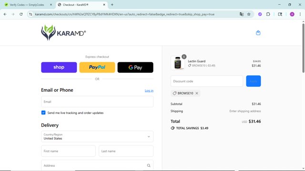
Task: Click the Address field
Action: point(97,165)
